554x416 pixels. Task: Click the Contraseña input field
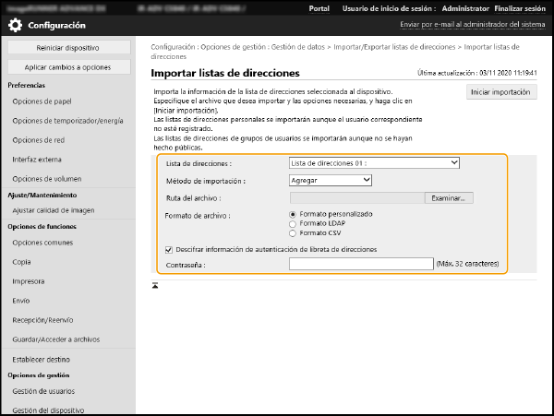pyautogui.click(x=360, y=264)
